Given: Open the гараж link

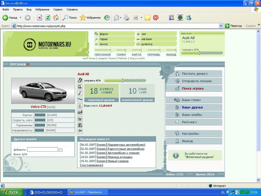Looking at the screenshot, I should pos(104,39).
